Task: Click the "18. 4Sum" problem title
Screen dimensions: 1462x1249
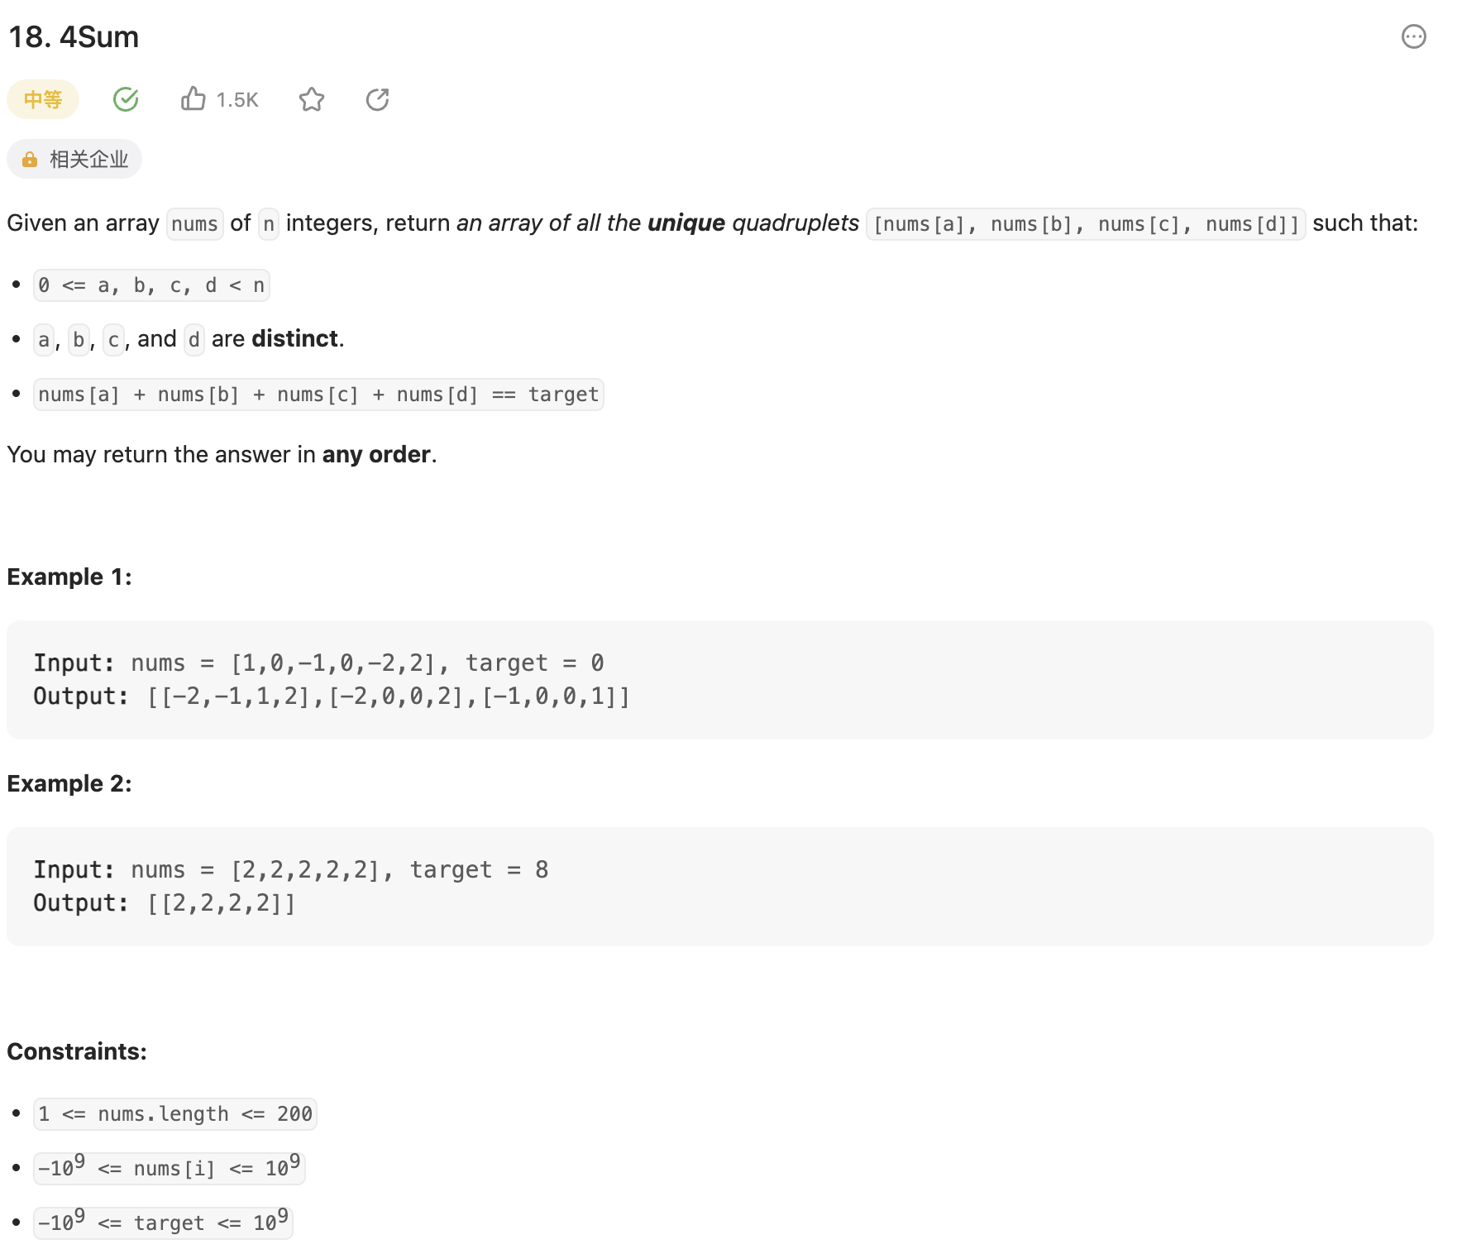Action: [74, 37]
